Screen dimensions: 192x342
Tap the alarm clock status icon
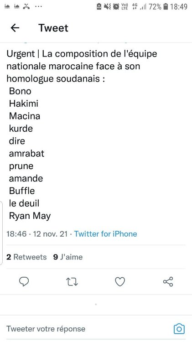pos(116,7)
